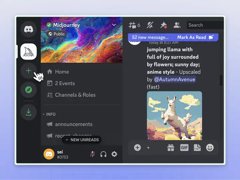Screen dimensions: 240x180
Task: Open the GIF picker
Action: pyautogui.click(x=184, y=148)
